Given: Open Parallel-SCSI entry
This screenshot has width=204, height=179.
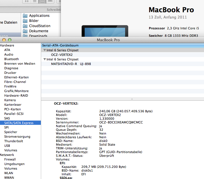Looking at the screenshot, I should 14,114.
